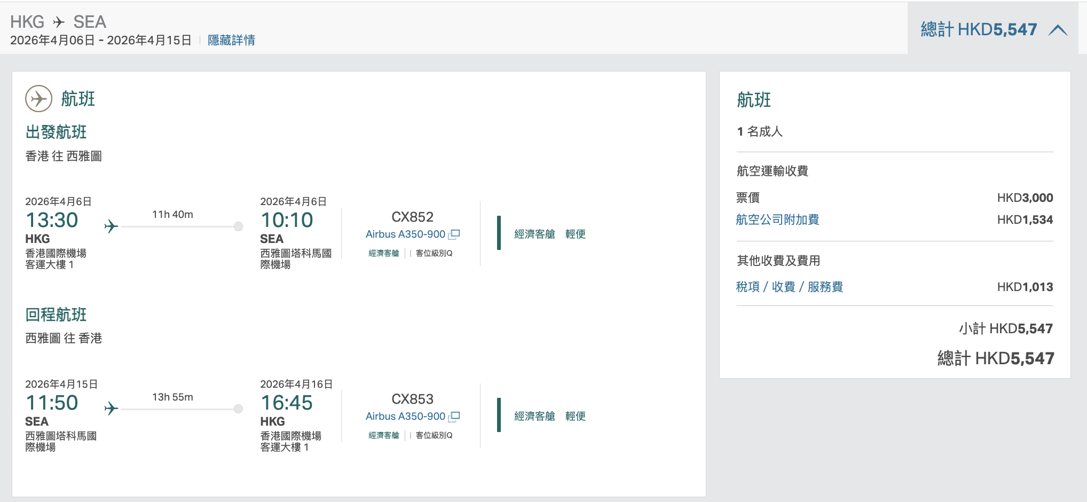
Task: Click the 西雅圖 往 香港 route text
Action: [x=64, y=338]
